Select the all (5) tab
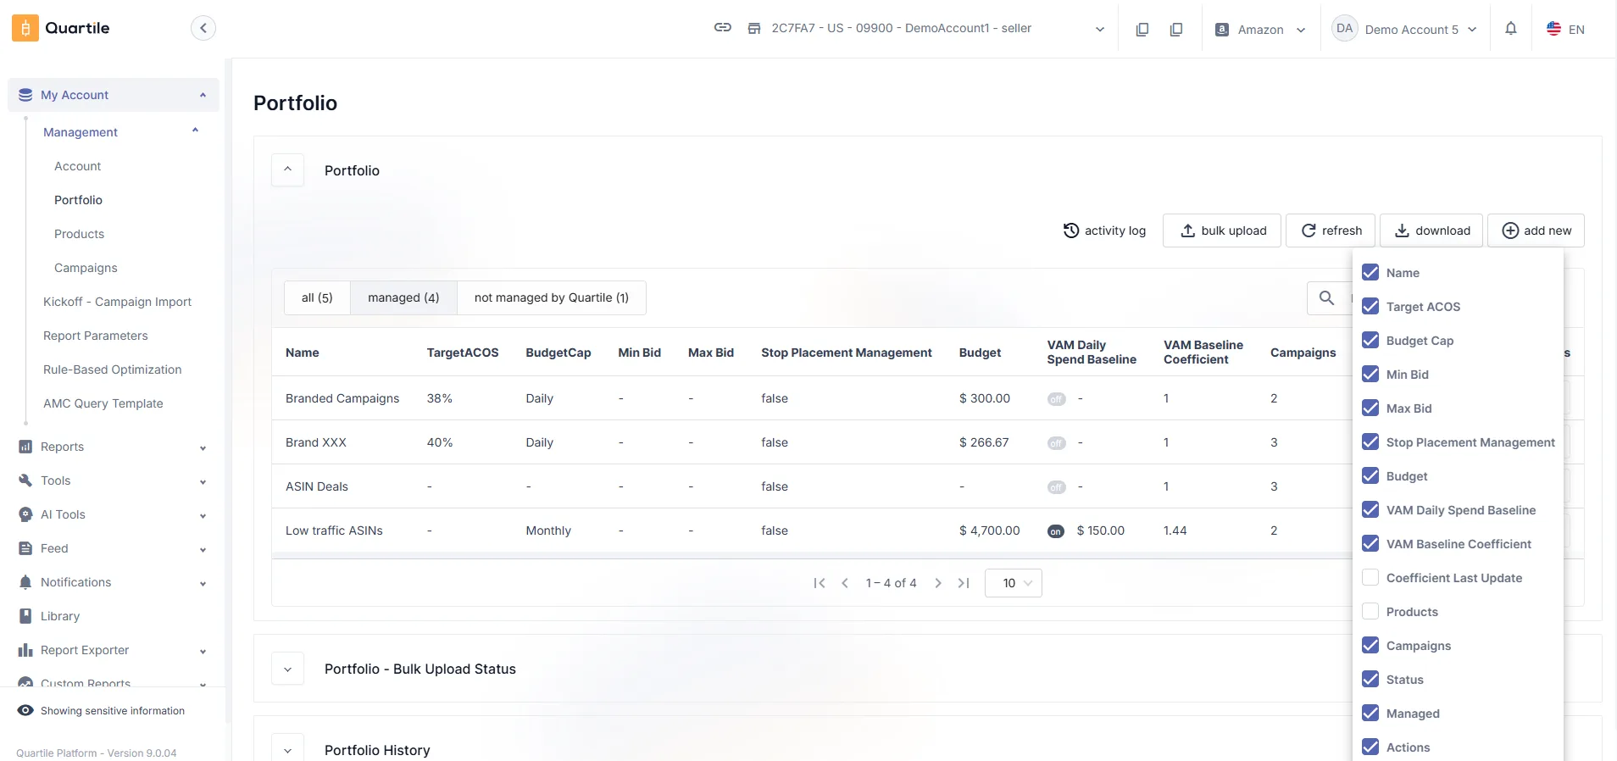The width and height of the screenshot is (1617, 761). (x=317, y=297)
